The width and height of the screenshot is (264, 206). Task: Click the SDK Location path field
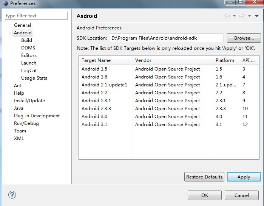[x=167, y=38]
